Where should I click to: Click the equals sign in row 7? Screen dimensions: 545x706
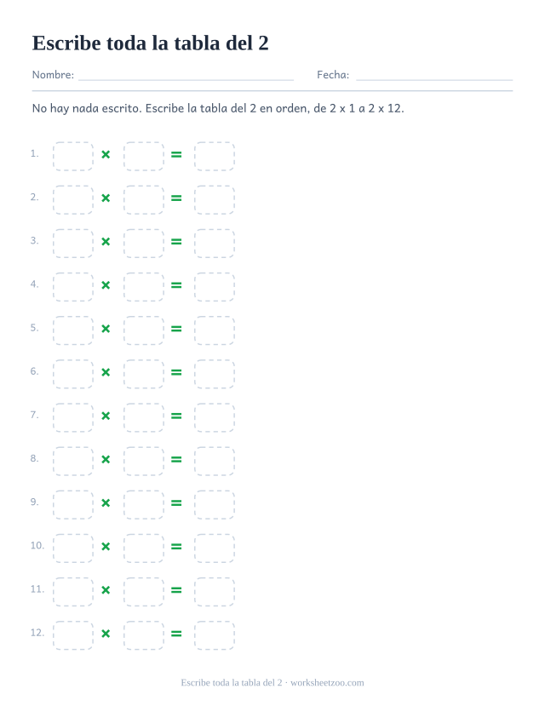point(176,416)
